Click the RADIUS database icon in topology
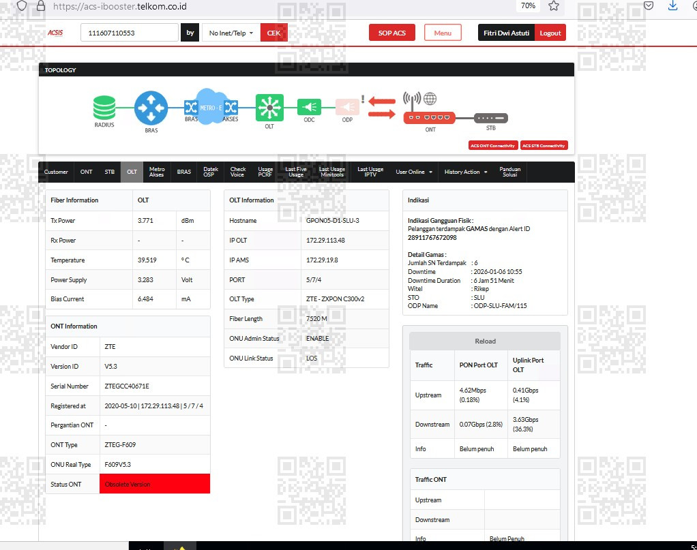Image resolution: width=697 pixels, height=550 pixels. pyautogui.click(x=104, y=108)
